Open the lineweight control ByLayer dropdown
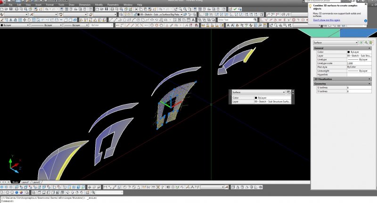The image size is (377, 203). (x=76, y=25)
